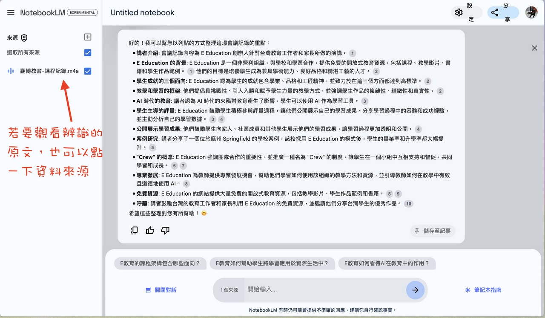545x318 pixels.
Task: Open 筆記本指南 notebook guide
Action: (483, 290)
